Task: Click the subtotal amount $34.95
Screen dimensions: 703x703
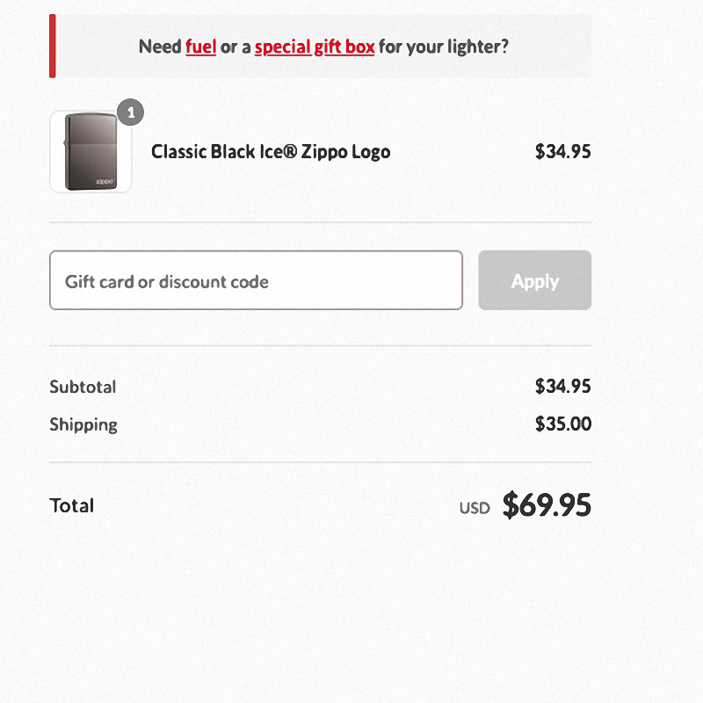Action: (563, 387)
